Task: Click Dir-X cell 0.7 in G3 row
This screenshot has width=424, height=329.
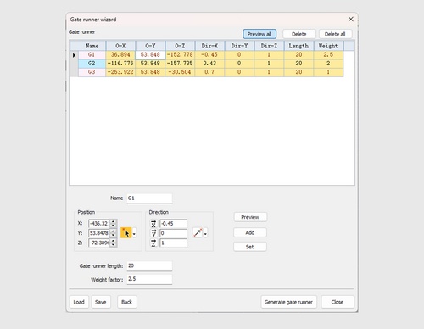Action: [x=209, y=72]
